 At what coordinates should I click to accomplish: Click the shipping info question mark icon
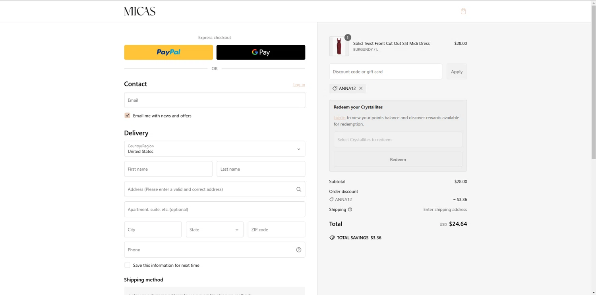[x=350, y=210]
